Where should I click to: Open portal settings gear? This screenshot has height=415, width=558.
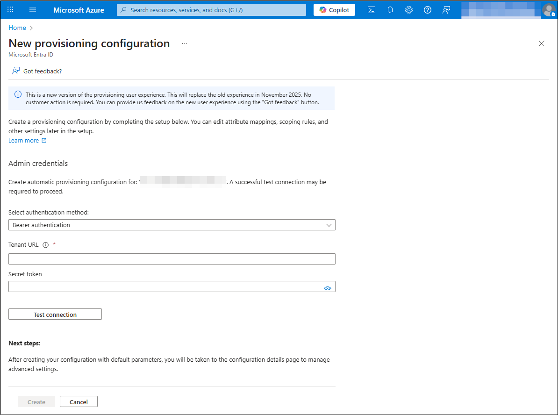tap(409, 10)
